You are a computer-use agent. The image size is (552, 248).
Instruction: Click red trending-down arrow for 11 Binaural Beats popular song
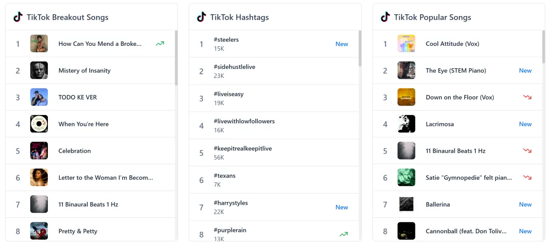click(527, 151)
